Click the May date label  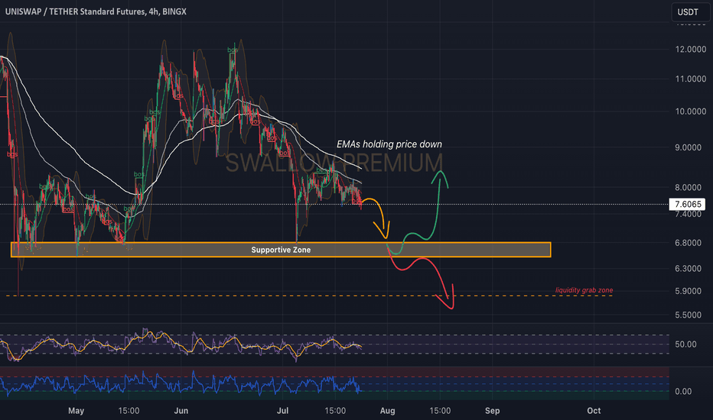76,411
